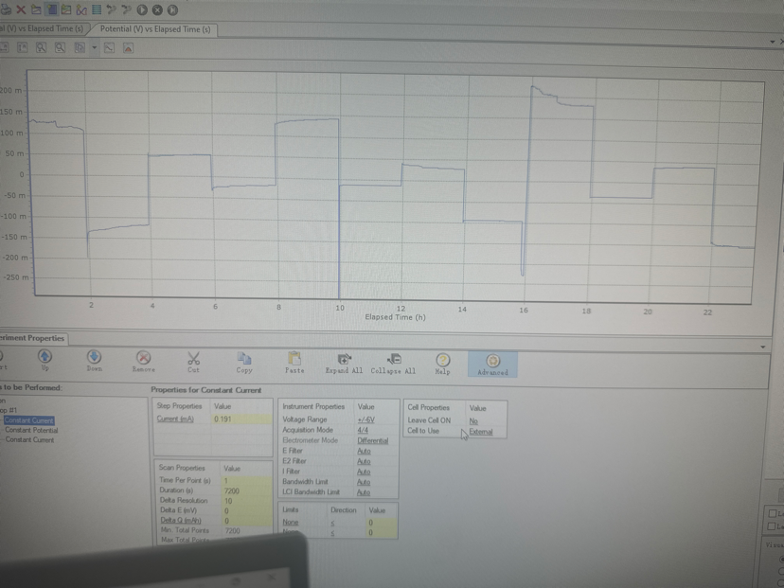Viewport: 784px width, 588px height.
Task: Click the second wrench tool icon
Action: click(127, 9)
